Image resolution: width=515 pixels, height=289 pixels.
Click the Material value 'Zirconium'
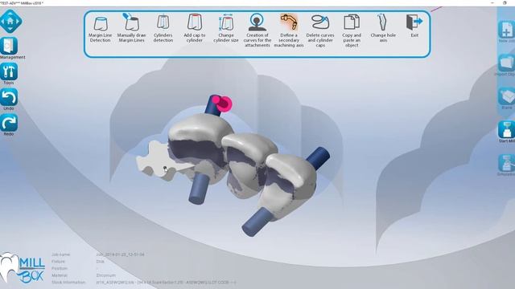pyautogui.click(x=105, y=275)
